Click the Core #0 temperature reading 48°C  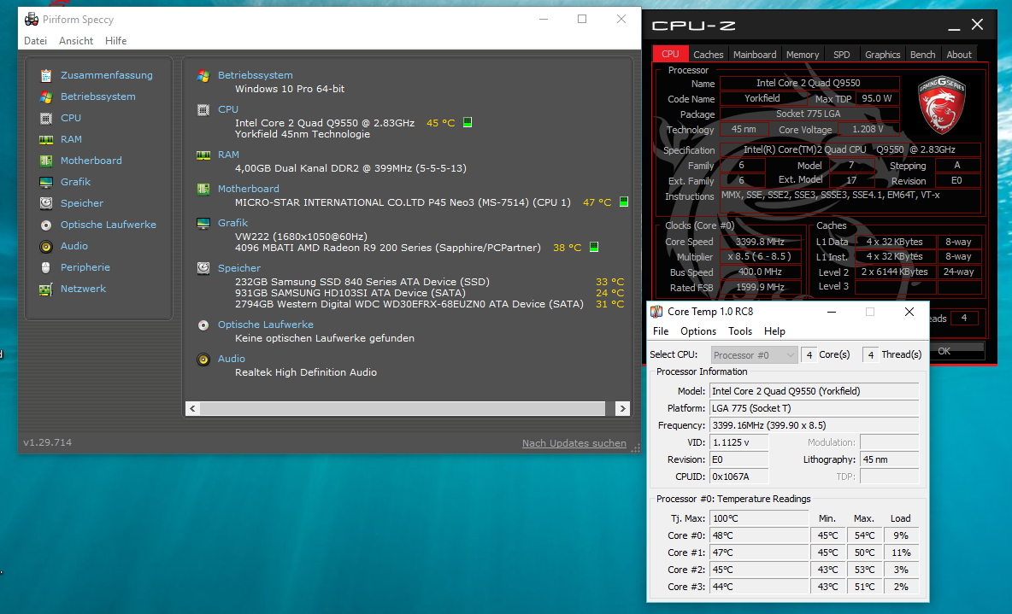point(759,535)
